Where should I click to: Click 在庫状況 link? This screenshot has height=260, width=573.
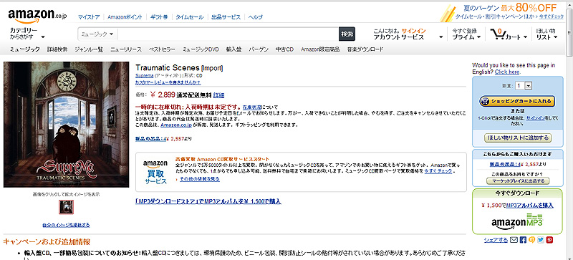coord(252,107)
